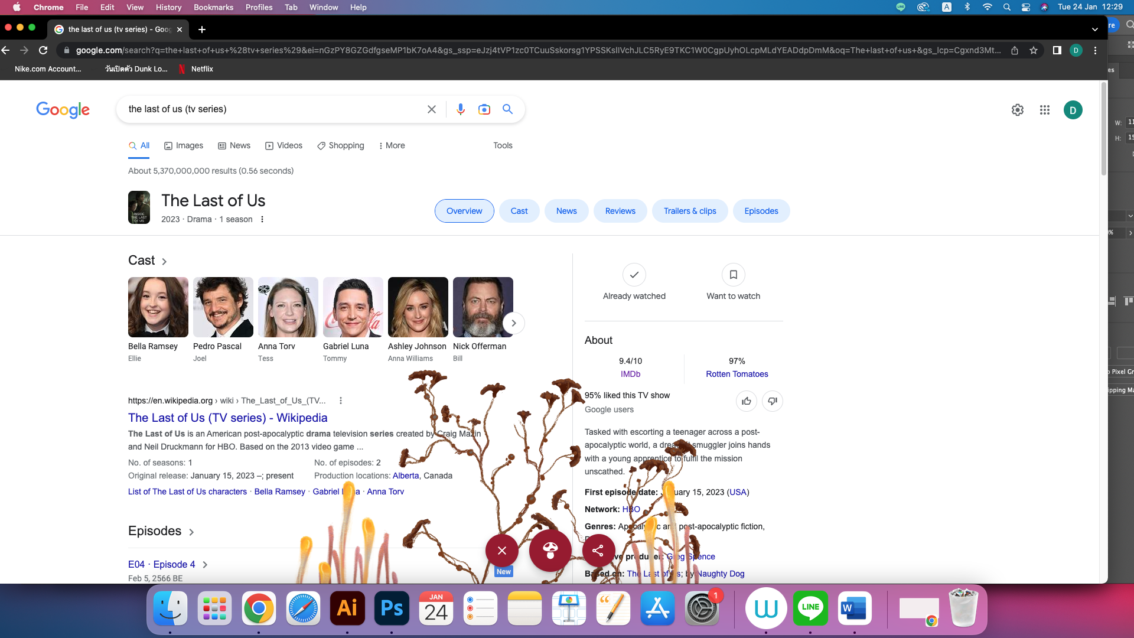Go back to the previous page
This screenshot has width=1134, height=638.
tap(6, 50)
